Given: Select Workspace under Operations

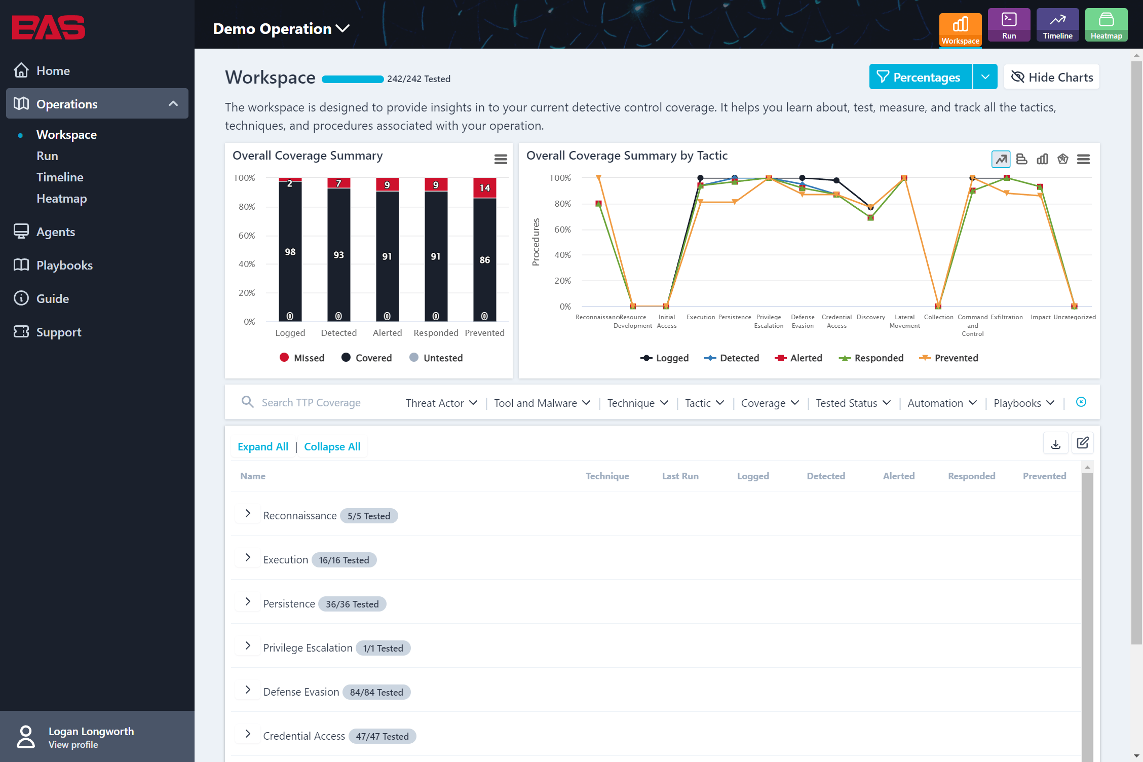Looking at the screenshot, I should pyautogui.click(x=66, y=135).
